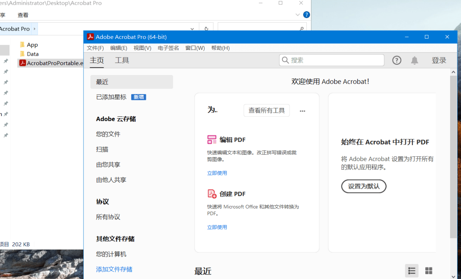Open the 窗口 menu
461x279 pixels.
(x=195, y=48)
